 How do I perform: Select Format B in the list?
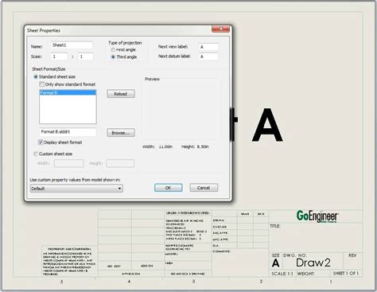coord(68,92)
